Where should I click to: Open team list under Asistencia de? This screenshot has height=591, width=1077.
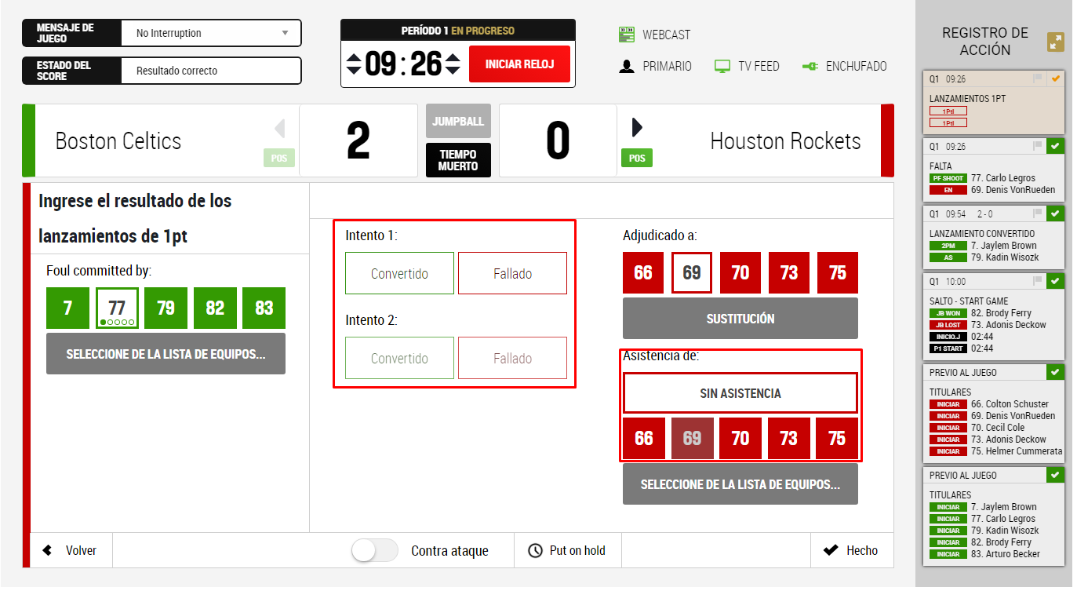[x=740, y=483]
